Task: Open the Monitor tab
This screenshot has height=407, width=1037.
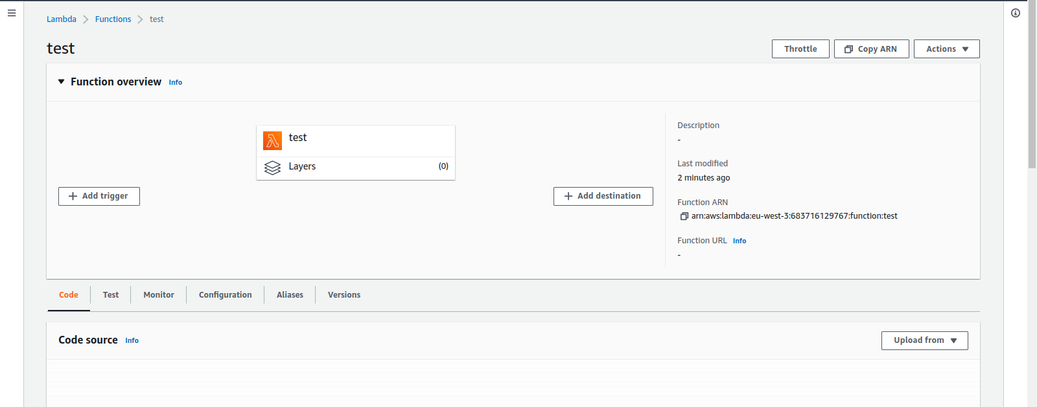Action: click(159, 295)
